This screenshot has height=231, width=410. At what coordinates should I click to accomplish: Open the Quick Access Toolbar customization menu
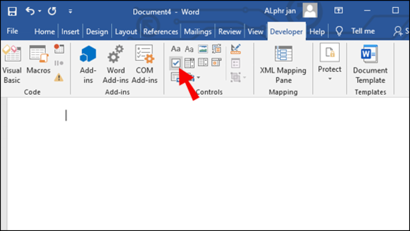(x=70, y=11)
